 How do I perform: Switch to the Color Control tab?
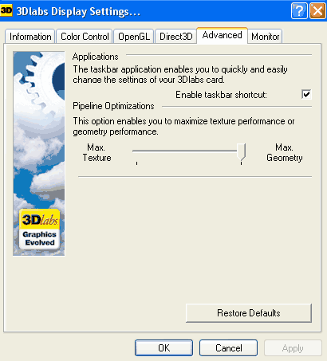[x=85, y=37]
